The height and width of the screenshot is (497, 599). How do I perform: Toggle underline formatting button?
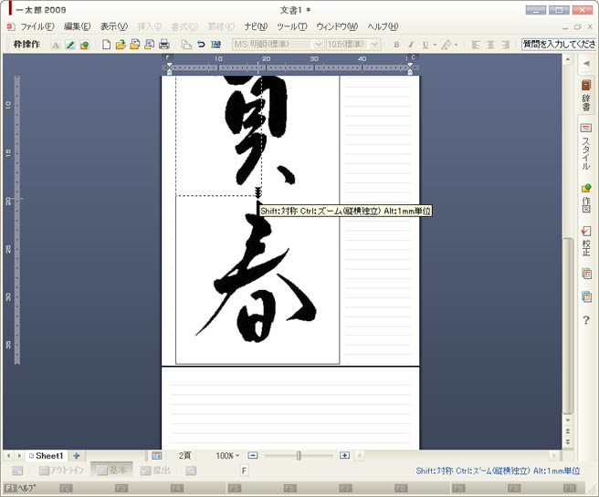[x=426, y=44]
